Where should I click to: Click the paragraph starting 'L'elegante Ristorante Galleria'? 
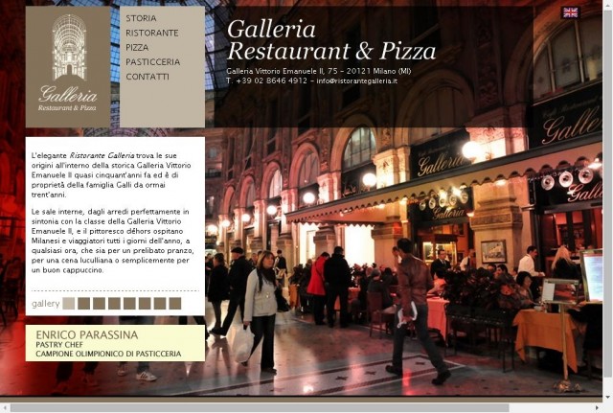(x=111, y=174)
